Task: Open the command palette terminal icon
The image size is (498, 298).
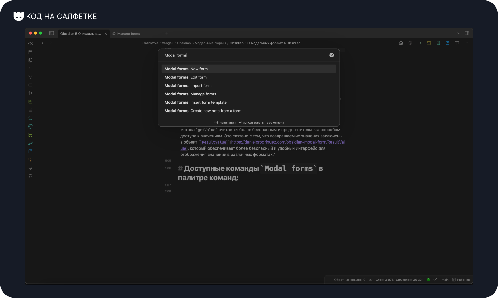Action: click(30, 69)
